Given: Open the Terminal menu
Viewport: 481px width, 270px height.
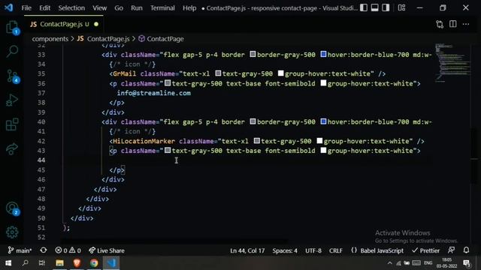Looking at the screenshot, I should point(162,8).
